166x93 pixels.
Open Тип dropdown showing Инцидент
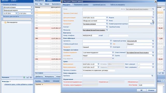click(153, 44)
